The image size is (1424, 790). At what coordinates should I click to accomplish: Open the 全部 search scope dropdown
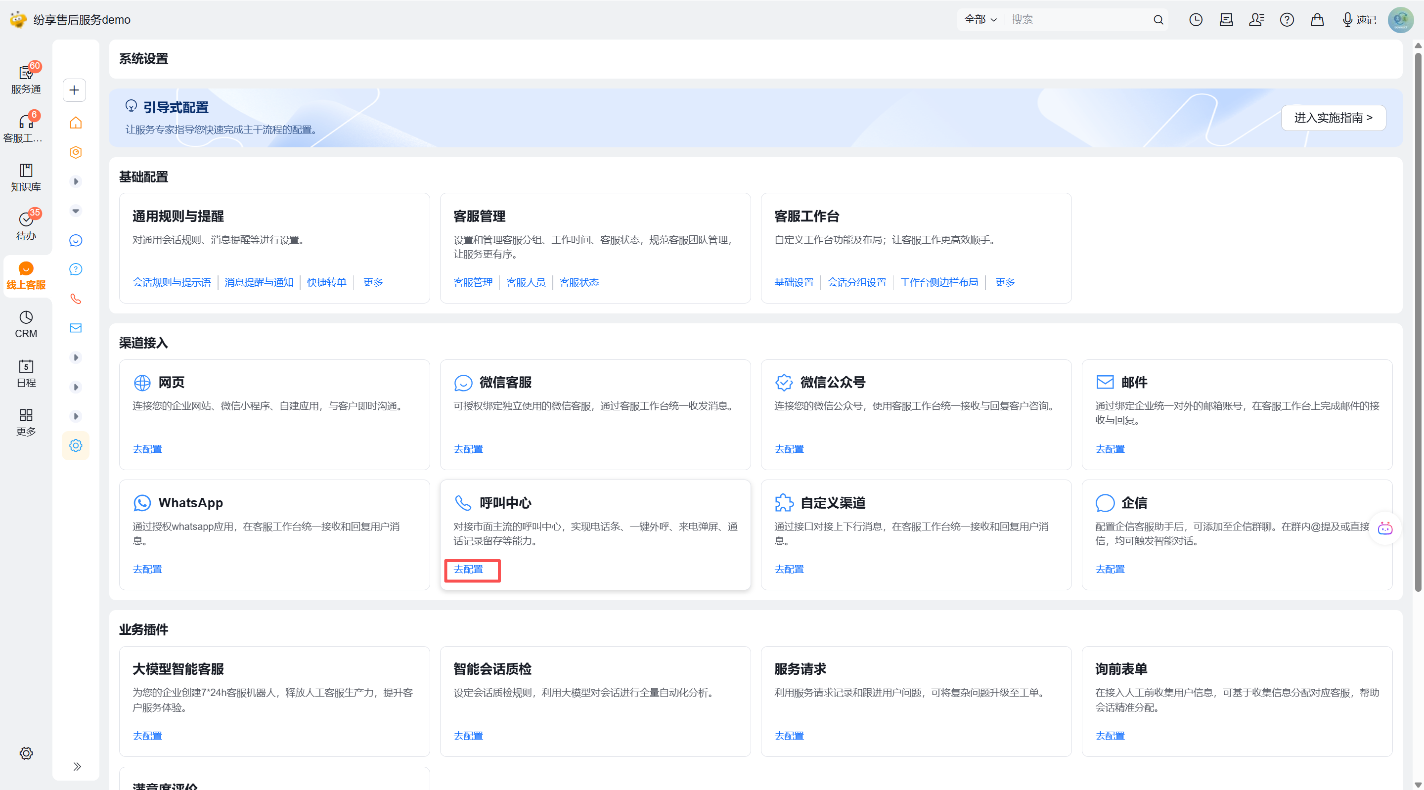point(980,20)
